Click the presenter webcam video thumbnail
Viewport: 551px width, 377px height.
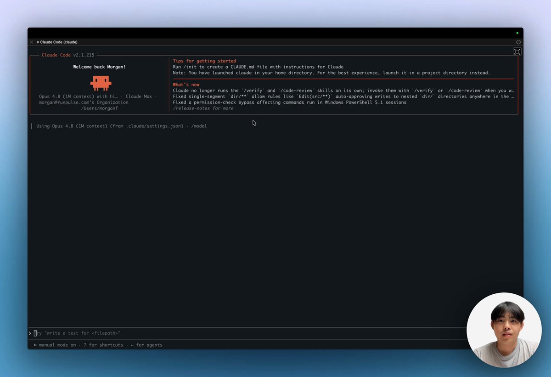click(504, 330)
